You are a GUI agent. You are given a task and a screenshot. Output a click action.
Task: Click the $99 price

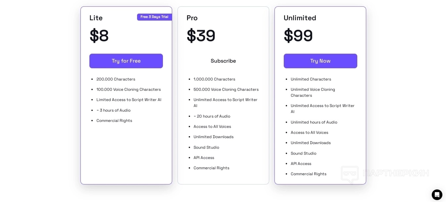(x=298, y=36)
